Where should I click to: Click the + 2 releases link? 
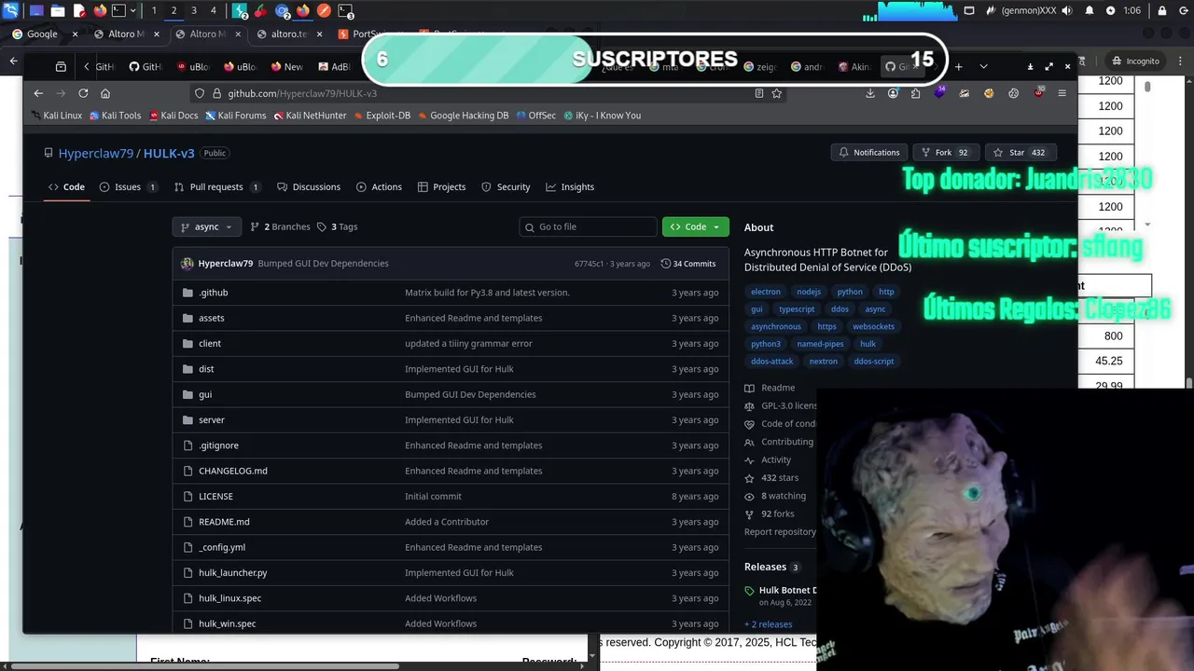coord(769,624)
